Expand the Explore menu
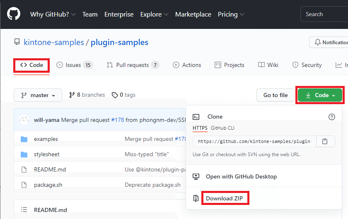Screen dimensions: 348x219 (x=154, y=14)
